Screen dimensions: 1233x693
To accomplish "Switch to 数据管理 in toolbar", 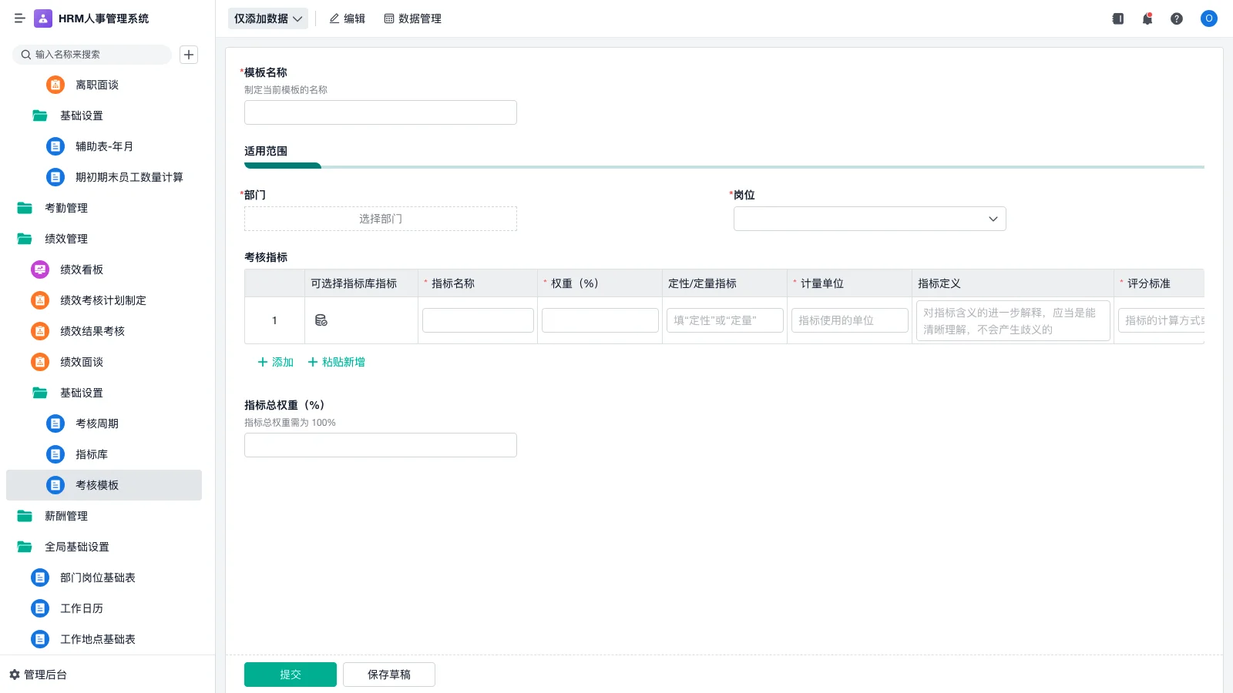I will coord(412,18).
